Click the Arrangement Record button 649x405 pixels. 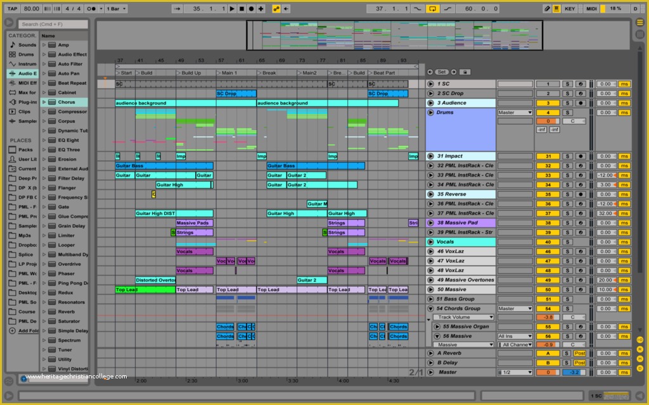click(251, 9)
